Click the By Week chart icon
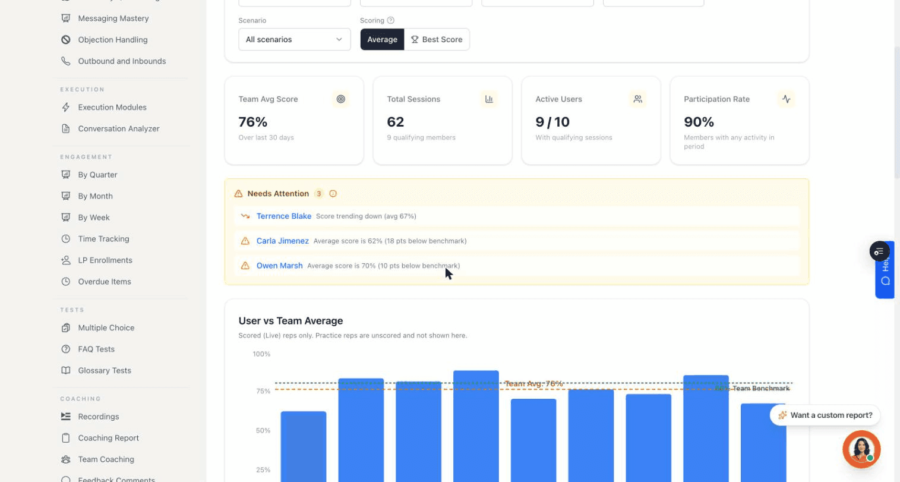This screenshot has width=900, height=482. click(66, 218)
